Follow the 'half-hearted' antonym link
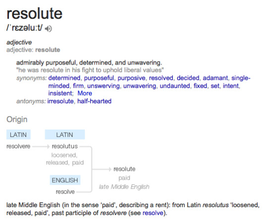This screenshot has width=268, height=221. tap(94, 101)
